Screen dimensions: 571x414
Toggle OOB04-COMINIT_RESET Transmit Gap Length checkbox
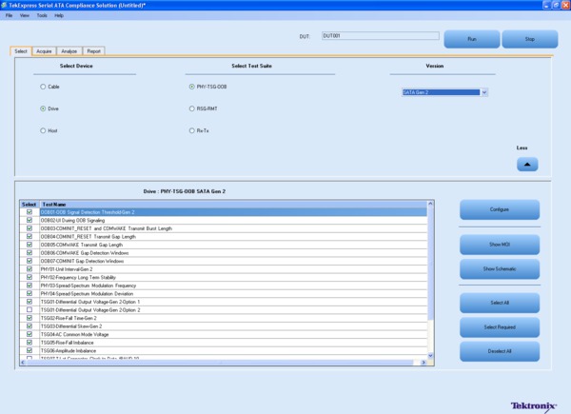[x=30, y=236]
